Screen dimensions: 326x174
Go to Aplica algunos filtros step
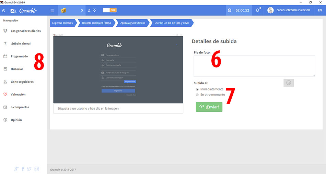[x=133, y=23]
